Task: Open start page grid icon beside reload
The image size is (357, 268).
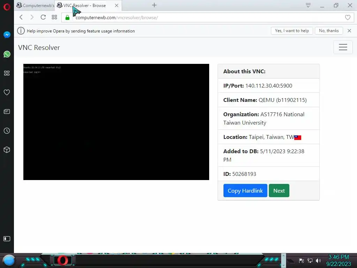Action: 54,17
